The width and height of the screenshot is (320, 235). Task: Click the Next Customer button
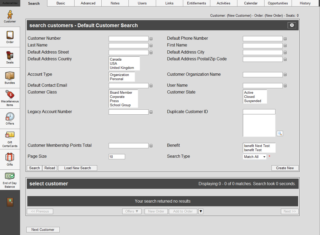pos(43,230)
